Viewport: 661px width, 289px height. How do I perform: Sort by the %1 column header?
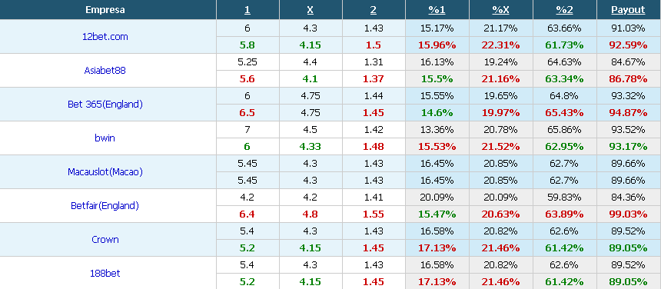tap(437, 10)
